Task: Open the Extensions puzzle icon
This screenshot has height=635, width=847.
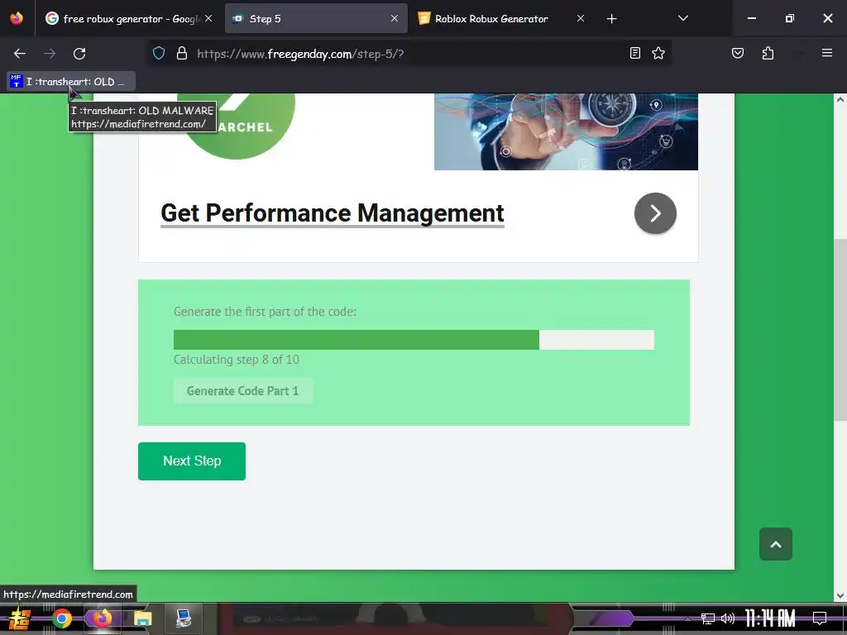Action: point(768,53)
